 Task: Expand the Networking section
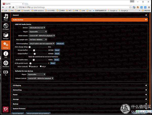[x=80, y=90]
